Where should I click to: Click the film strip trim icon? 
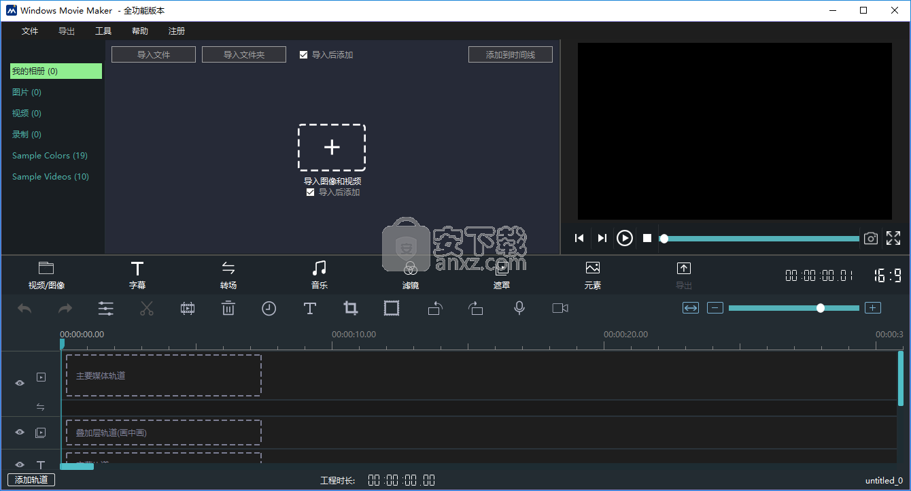188,309
